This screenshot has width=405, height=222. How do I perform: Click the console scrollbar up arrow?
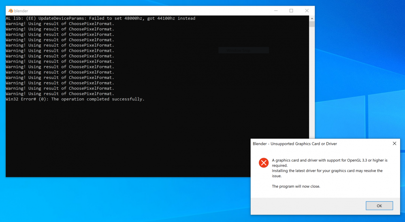(312, 19)
